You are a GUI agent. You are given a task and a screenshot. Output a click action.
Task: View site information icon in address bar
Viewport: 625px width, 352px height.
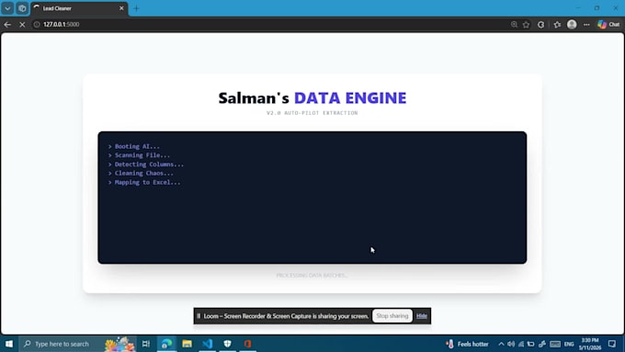(x=37, y=24)
